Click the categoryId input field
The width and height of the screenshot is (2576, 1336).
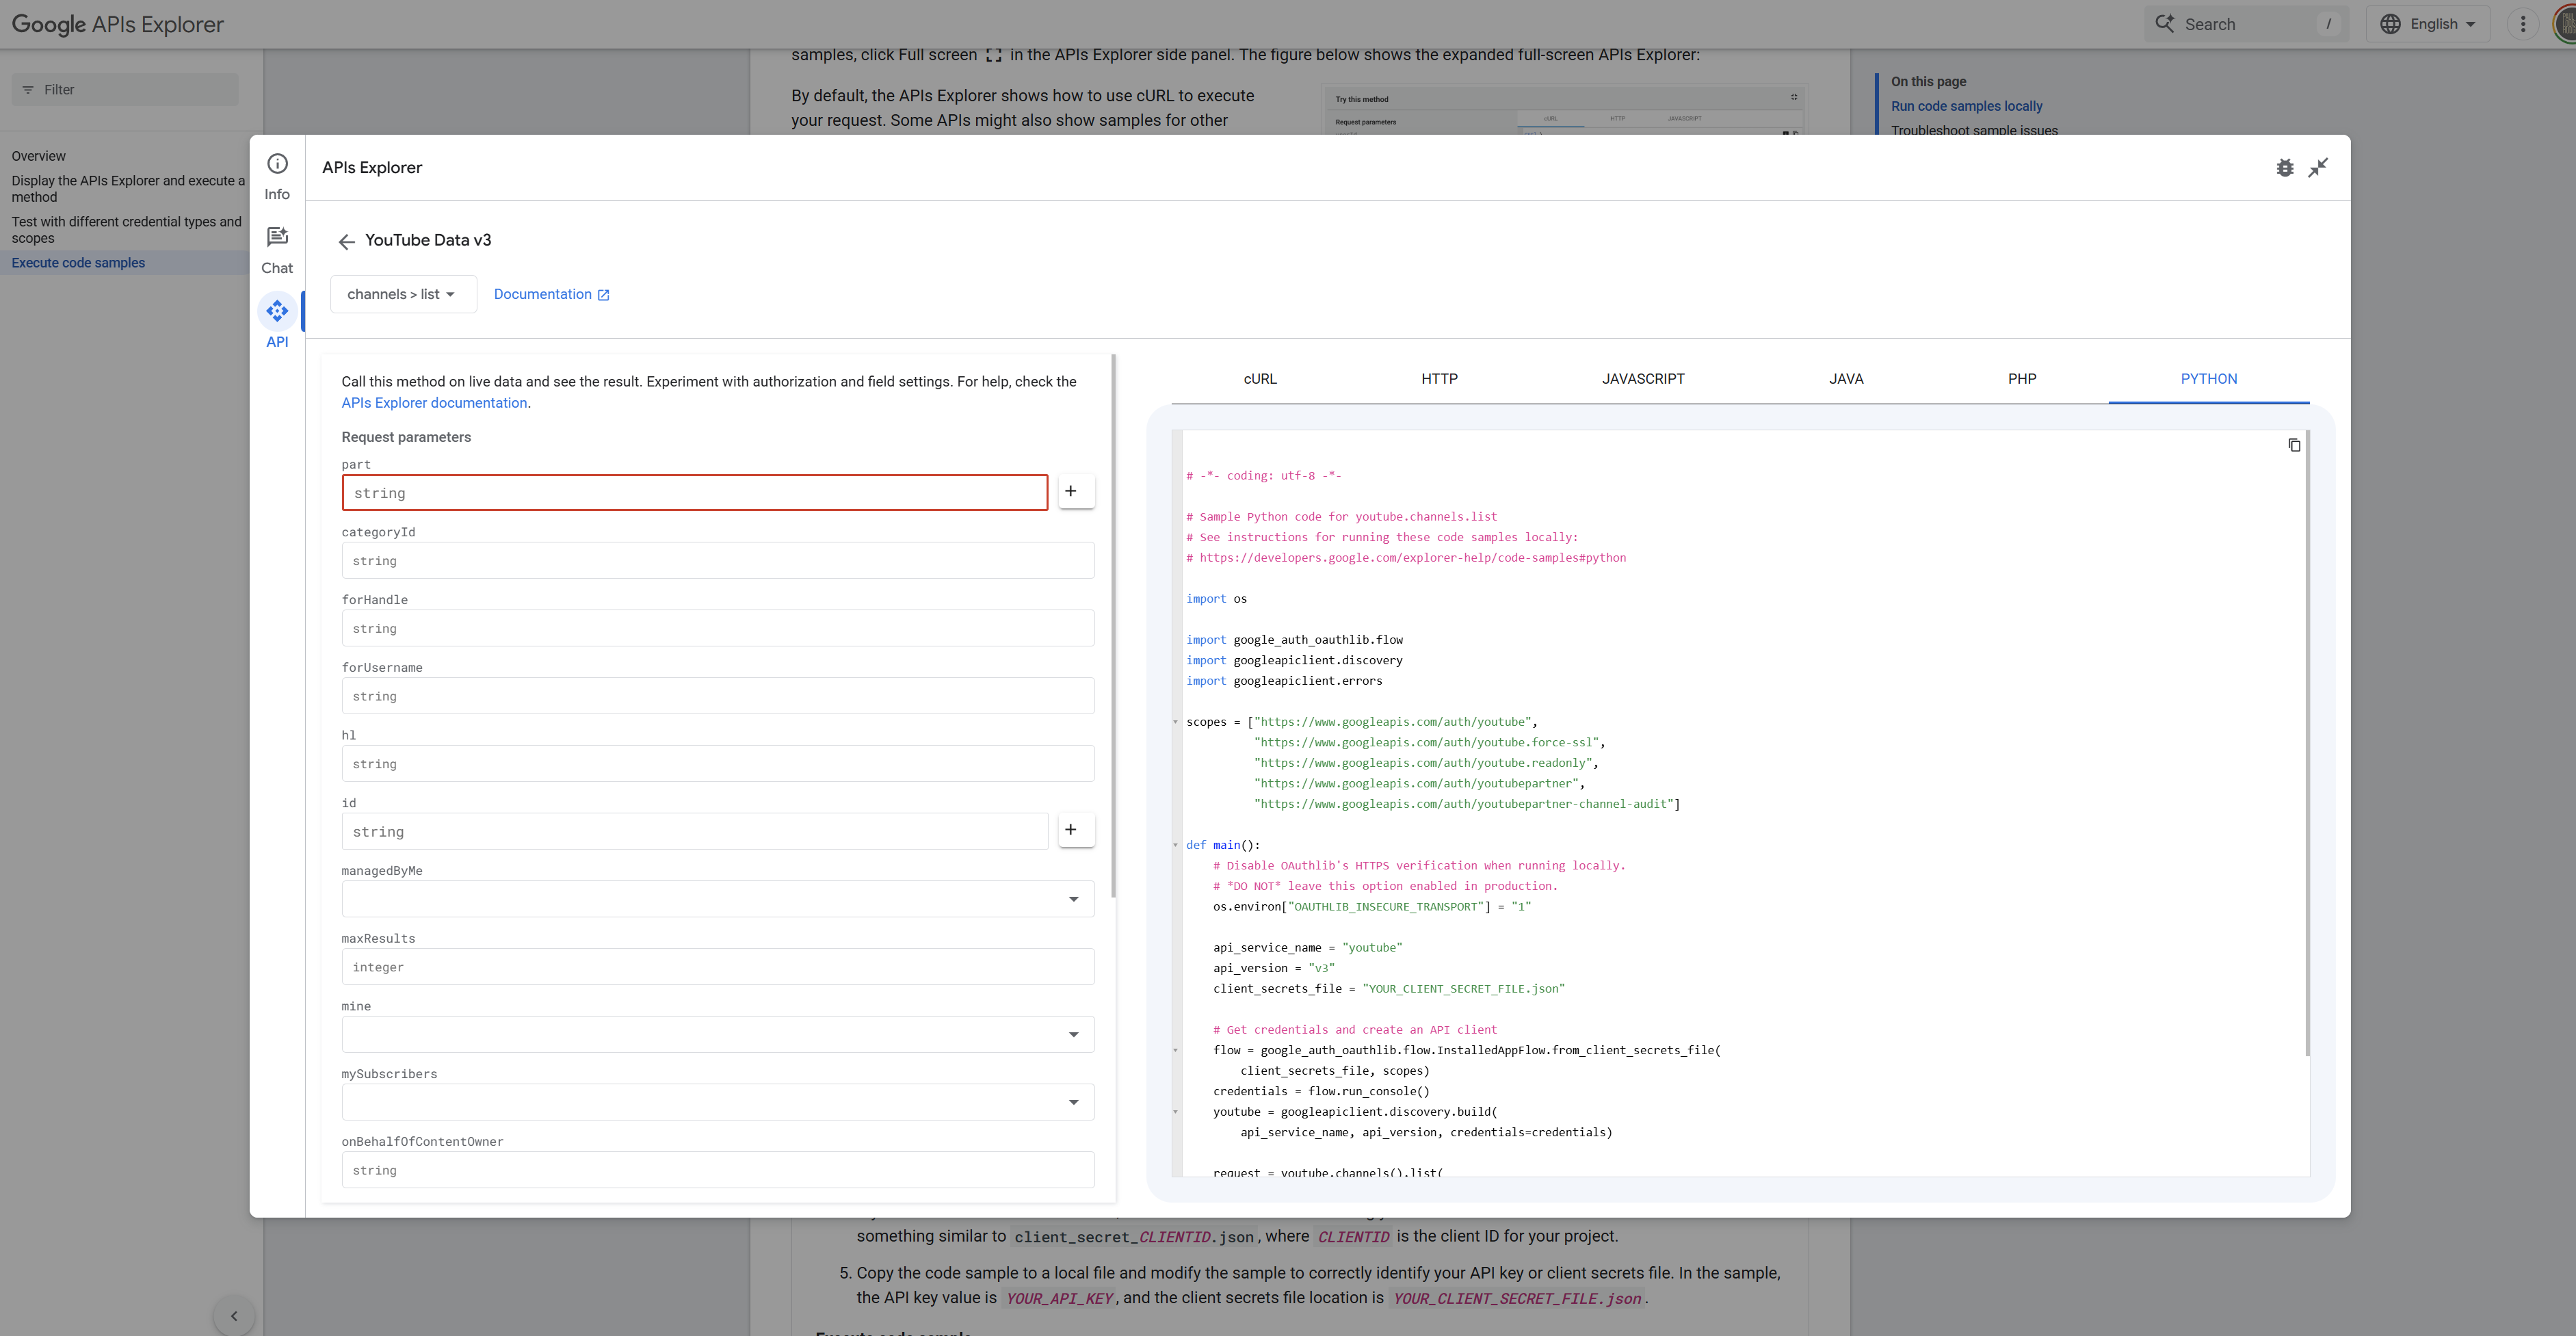click(x=718, y=561)
